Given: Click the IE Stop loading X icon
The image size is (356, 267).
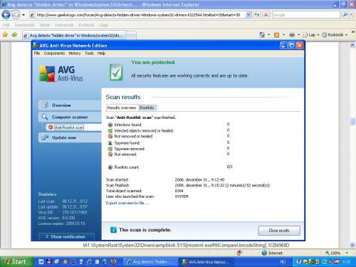Looking at the screenshot, I should pos(266,15).
